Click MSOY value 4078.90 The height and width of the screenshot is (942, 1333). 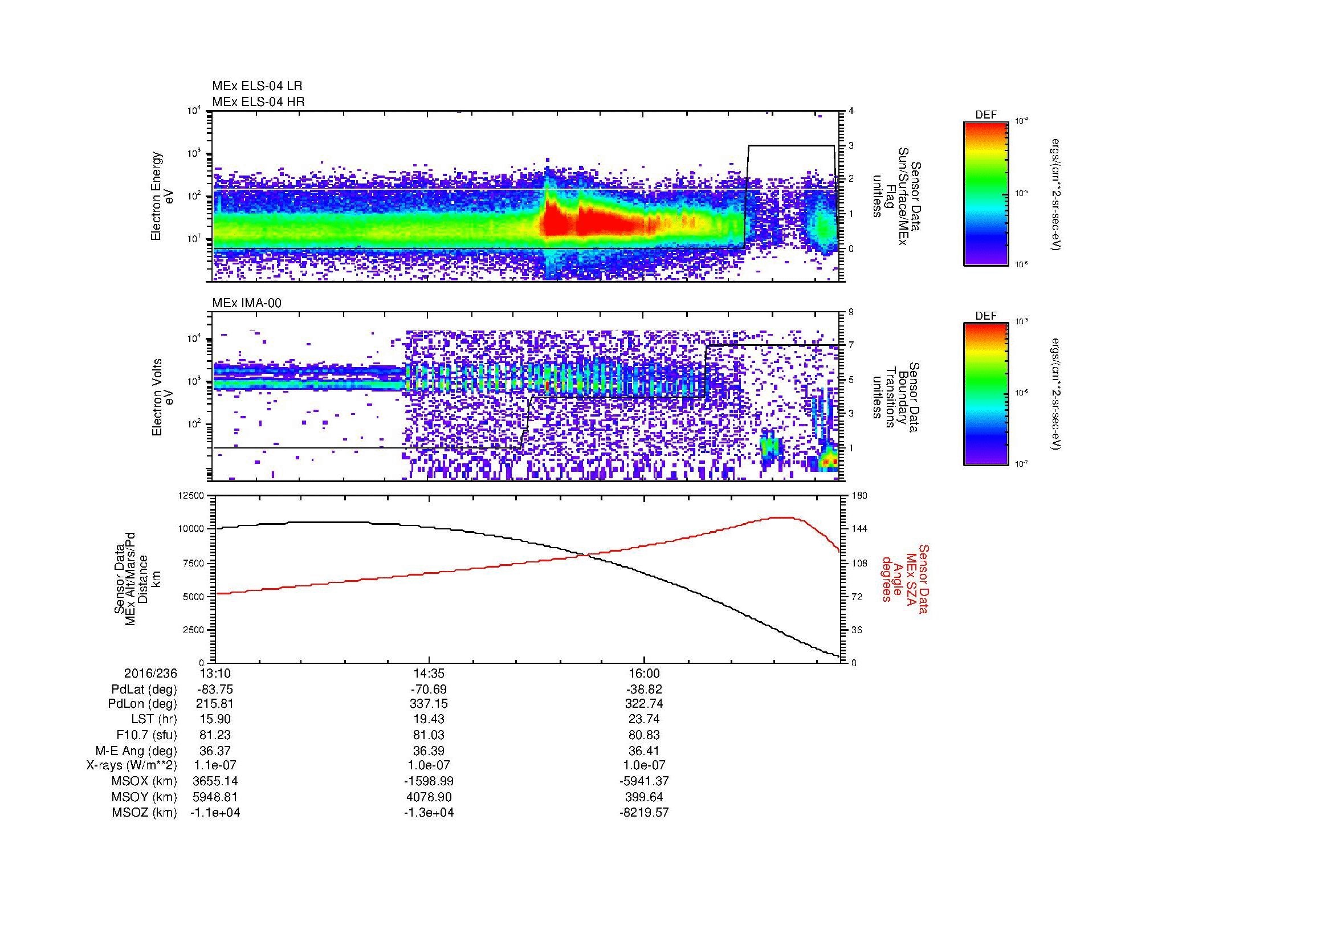[x=429, y=797]
